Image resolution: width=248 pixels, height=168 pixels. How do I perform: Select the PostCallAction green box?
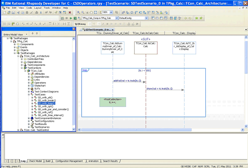point(113,102)
